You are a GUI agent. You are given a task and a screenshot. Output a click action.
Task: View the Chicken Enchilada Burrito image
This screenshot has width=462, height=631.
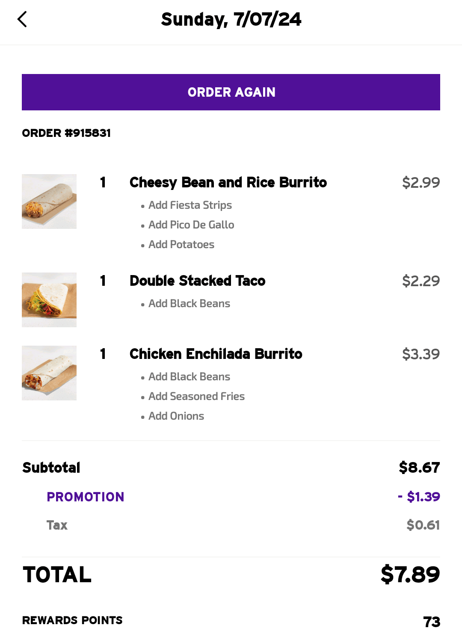click(x=49, y=373)
